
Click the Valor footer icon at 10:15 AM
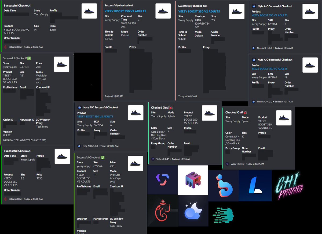point(153,159)
